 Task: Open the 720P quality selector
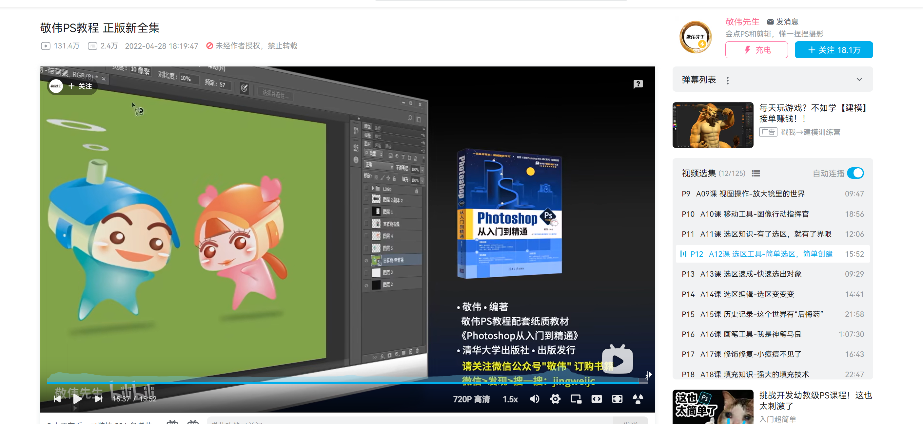pos(471,399)
